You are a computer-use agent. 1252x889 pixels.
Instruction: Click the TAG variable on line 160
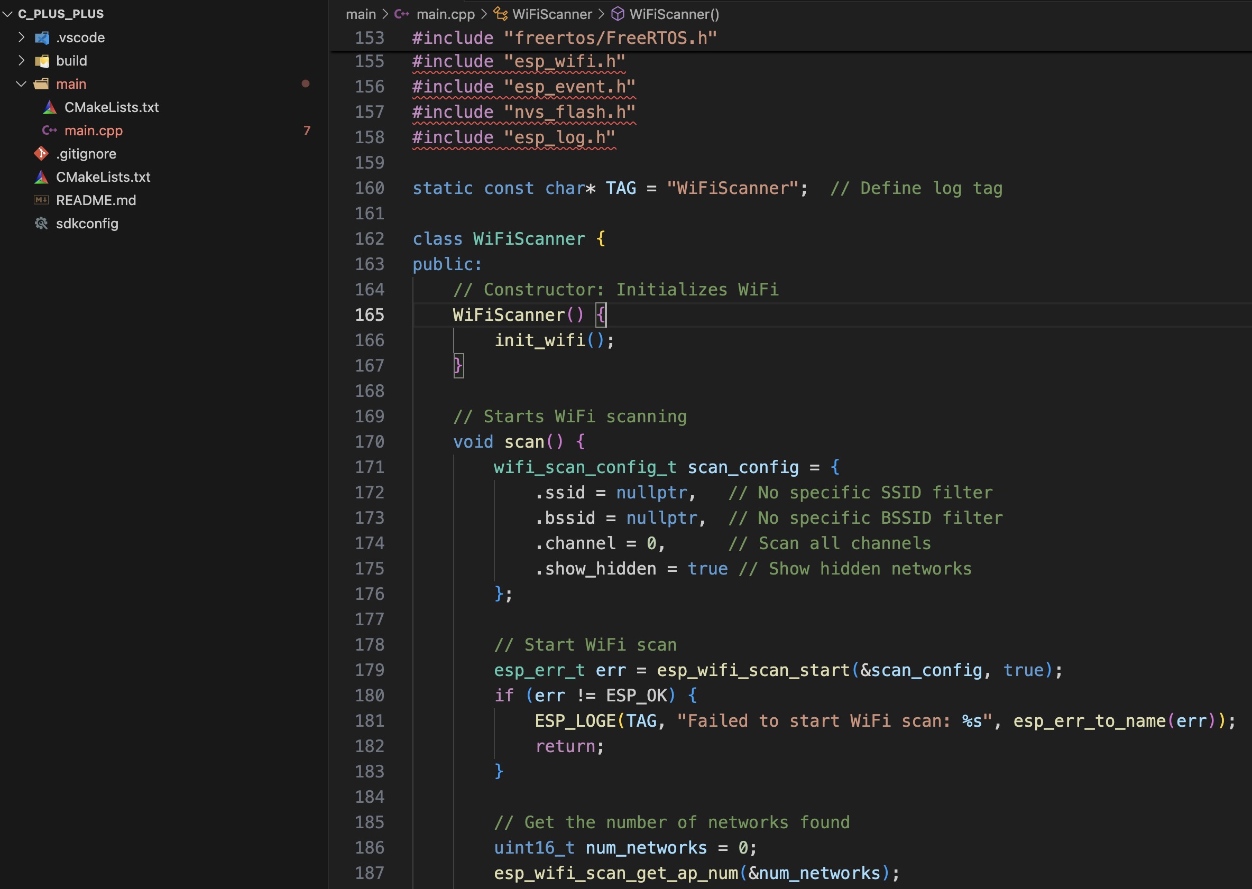[x=621, y=188]
